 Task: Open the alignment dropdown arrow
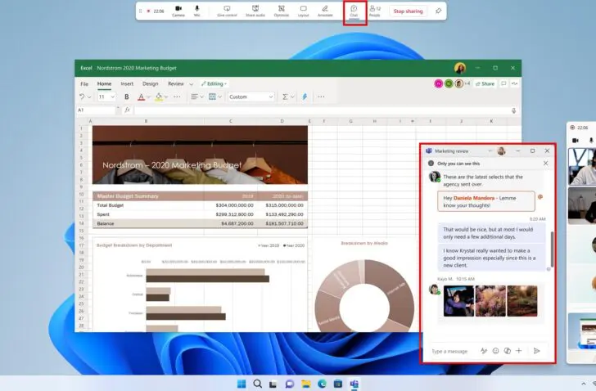coord(202,97)
